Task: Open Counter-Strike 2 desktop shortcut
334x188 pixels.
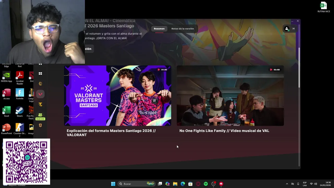Action: pos(20,130)
